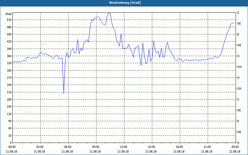Select the 21.08.18 date under 21:00
The image size is (248, 155).
tap(207, 152)
